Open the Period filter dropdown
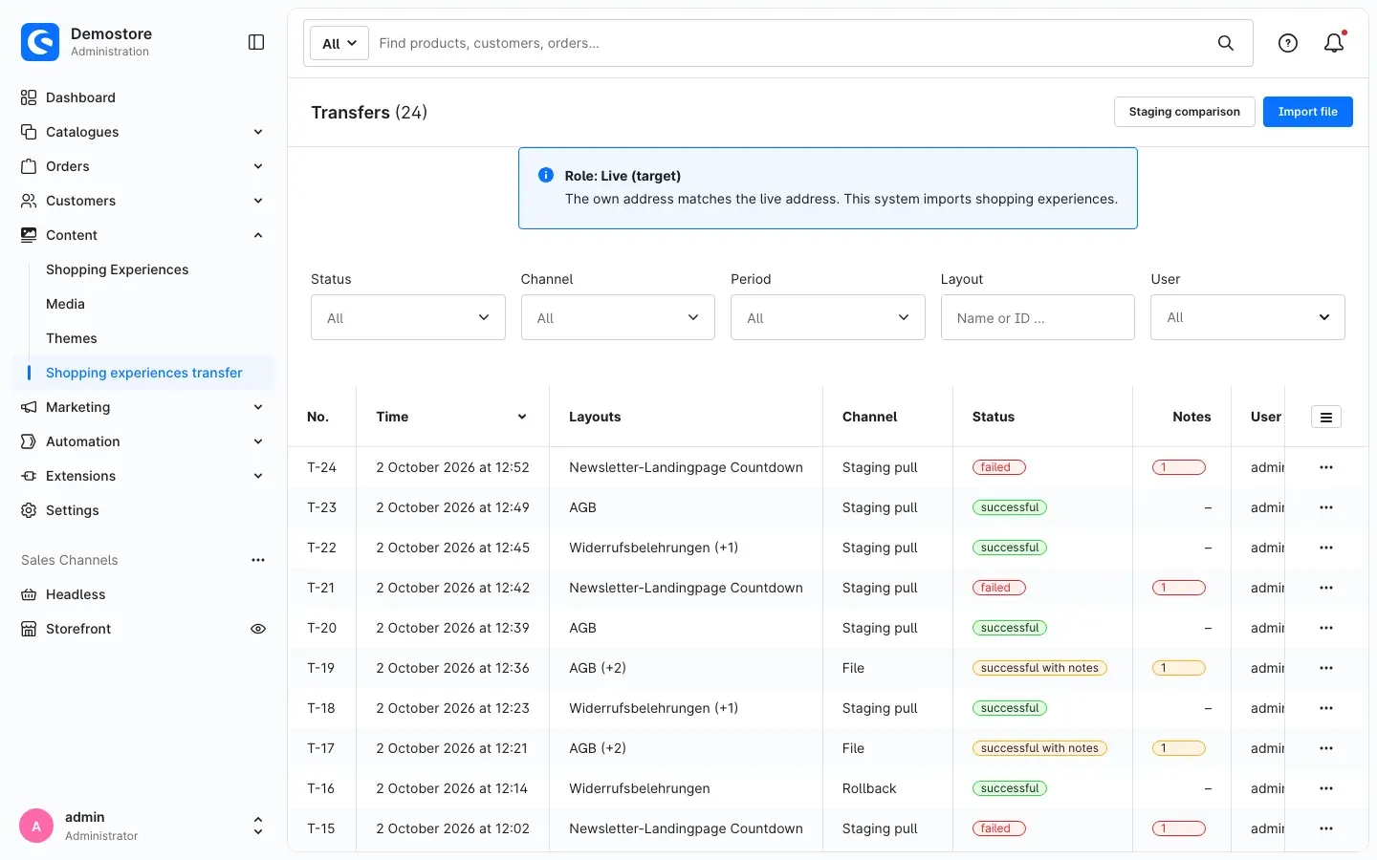Viewport: 1377px width, 860px height. pos(828,317)
